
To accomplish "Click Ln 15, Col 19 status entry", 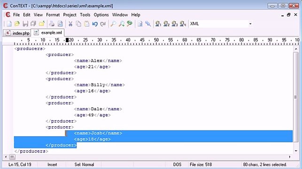I will (x=20, y=165).
